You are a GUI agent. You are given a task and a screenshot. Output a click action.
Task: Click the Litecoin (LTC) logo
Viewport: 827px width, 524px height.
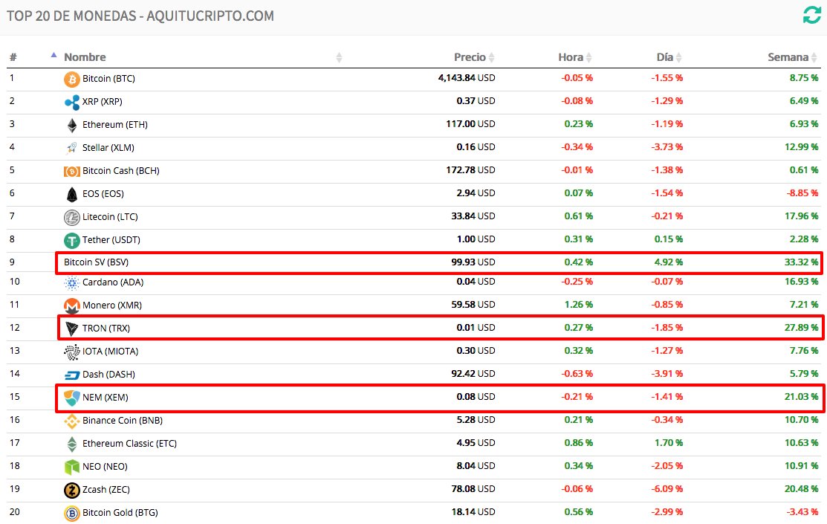click(72, 218)
